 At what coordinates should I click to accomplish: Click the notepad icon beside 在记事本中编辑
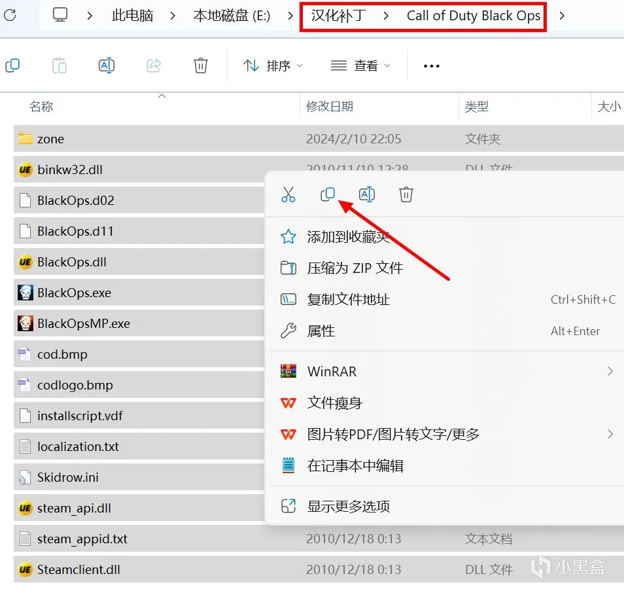click(x=288, y=465)
